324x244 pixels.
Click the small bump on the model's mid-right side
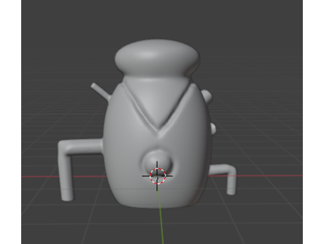click(x=211, y=129)
